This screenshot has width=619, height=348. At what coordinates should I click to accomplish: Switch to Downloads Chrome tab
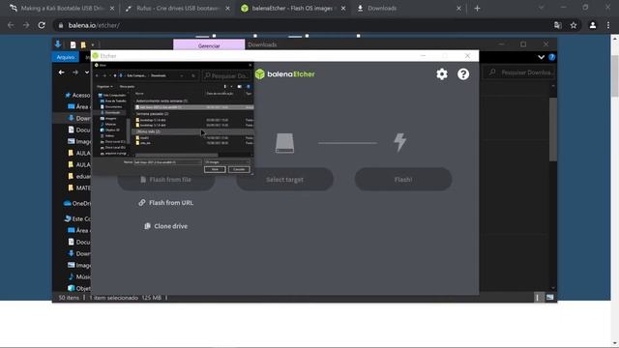pos(408,9)
